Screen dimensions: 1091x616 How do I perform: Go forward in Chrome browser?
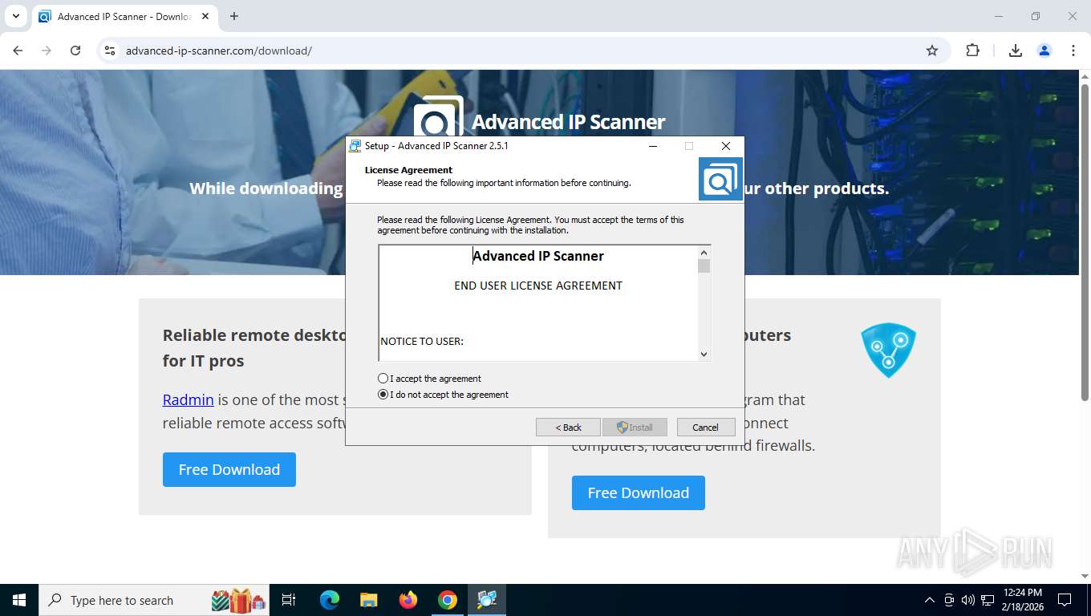(x=47, y=51)
